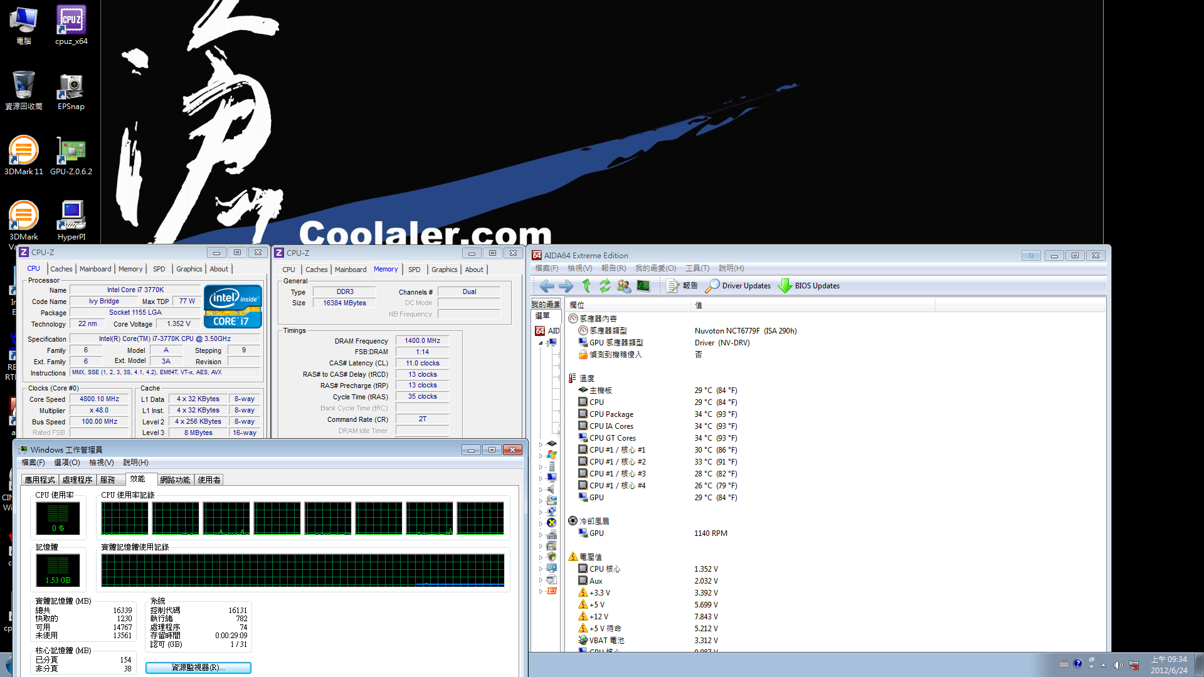Refresh AIDA64 sensor readings
1204x677 pixels.
[x=605, y=286]
